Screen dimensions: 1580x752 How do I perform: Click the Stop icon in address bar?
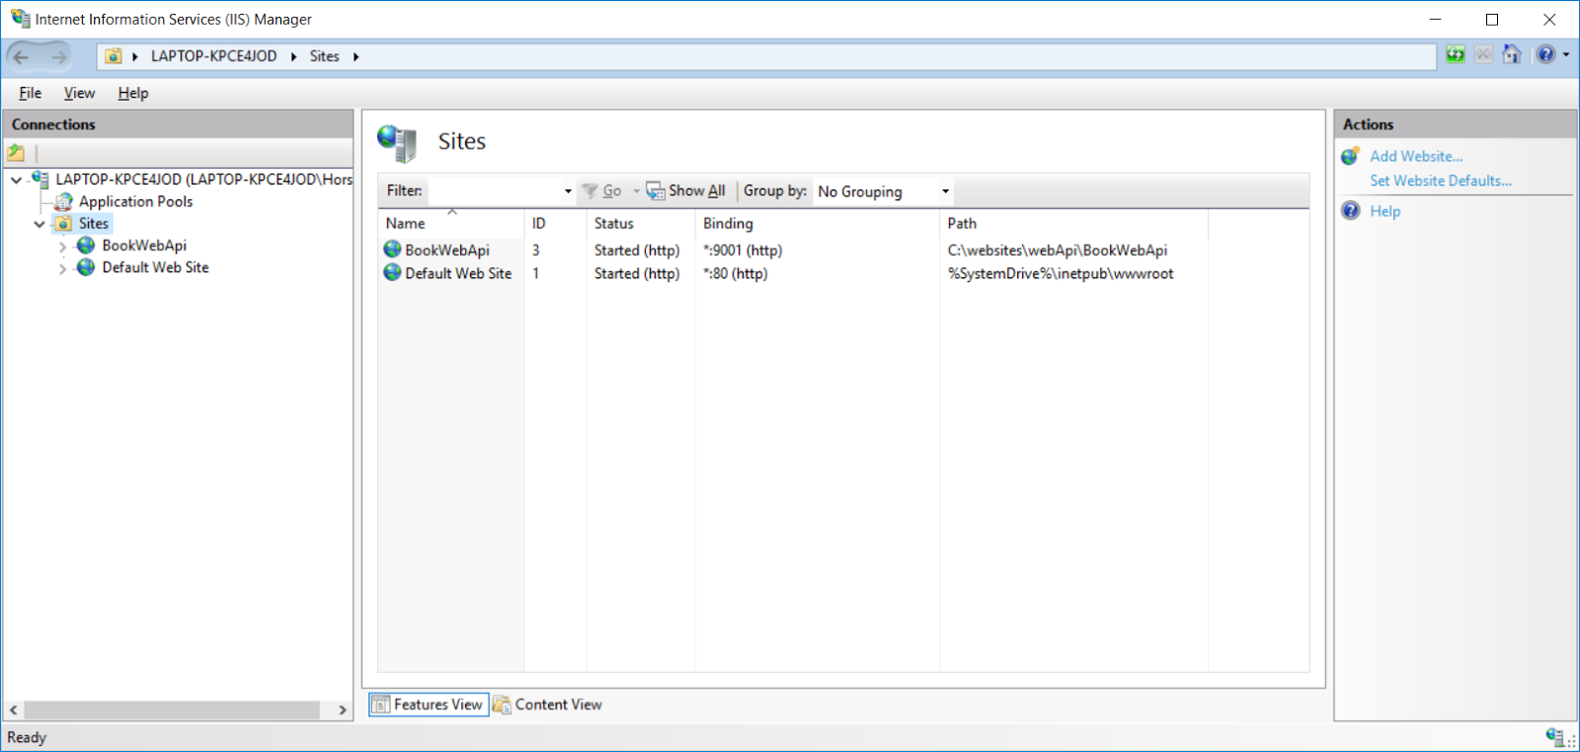pos(1483,54)
